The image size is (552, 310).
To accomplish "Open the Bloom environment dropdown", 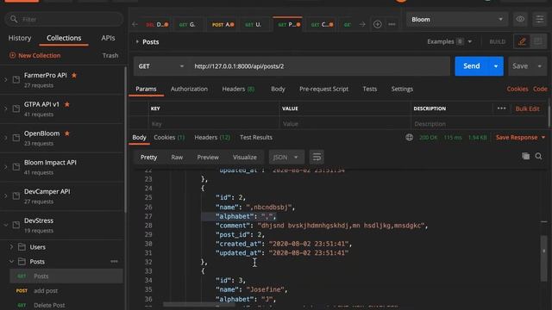I will coord(457,19).
